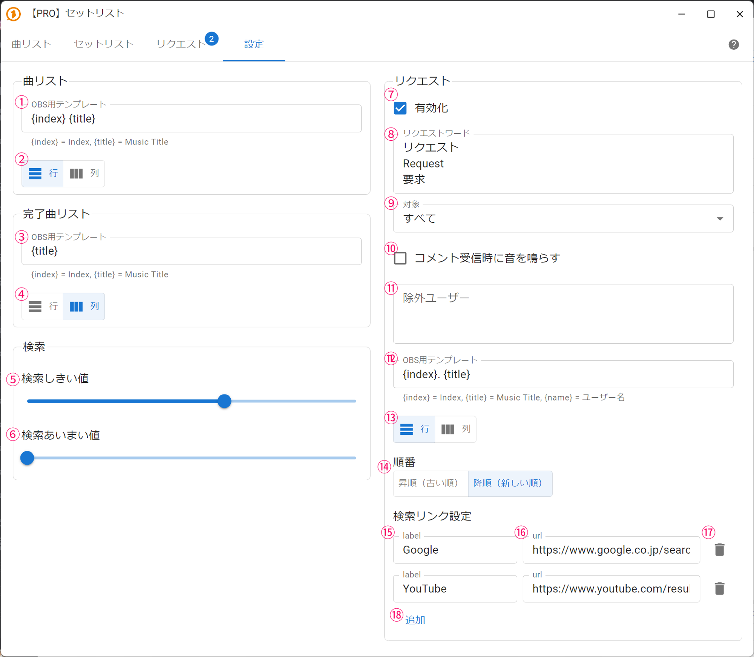Image resolution: width=754 pixels, height=657 pixels.
Task: Select column layout in 曲リスト section
Action: pos(84,173)
